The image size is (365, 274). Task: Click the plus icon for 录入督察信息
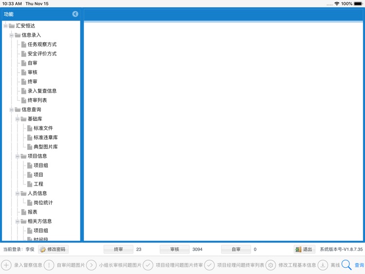(x=6, y=265)
